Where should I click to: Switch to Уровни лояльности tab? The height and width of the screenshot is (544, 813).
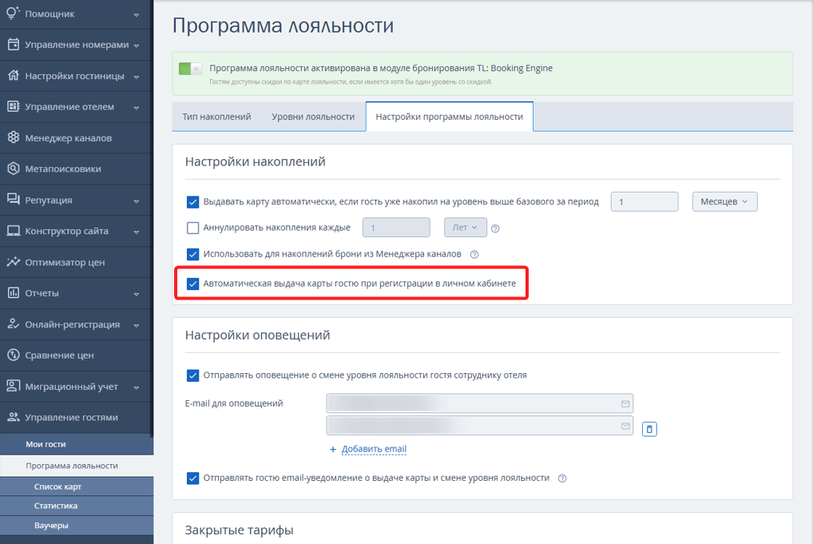(313, 117)
